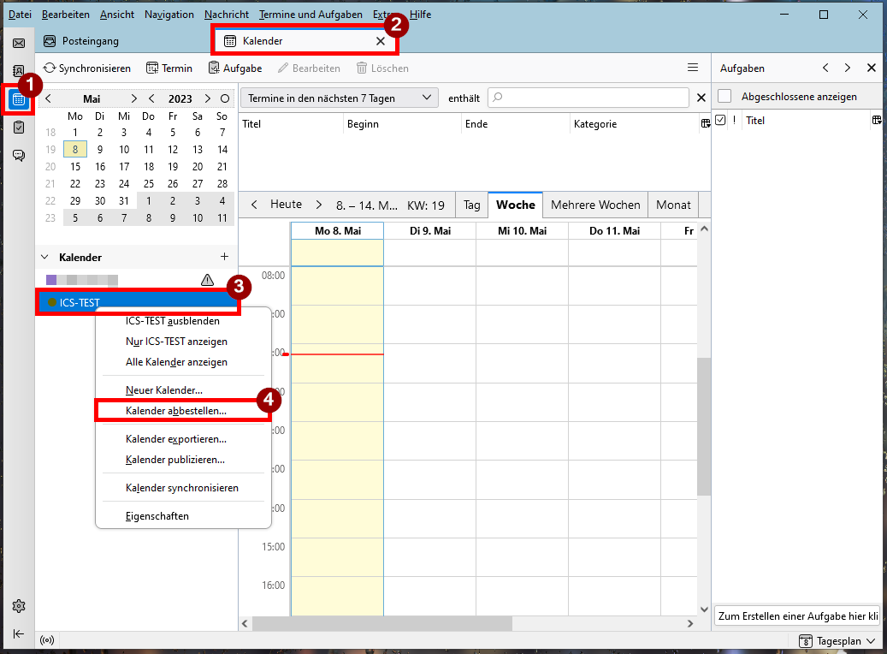887x654 pixels.
Task: Choose Kalender exportieren...
Action: tap(183, 439)
